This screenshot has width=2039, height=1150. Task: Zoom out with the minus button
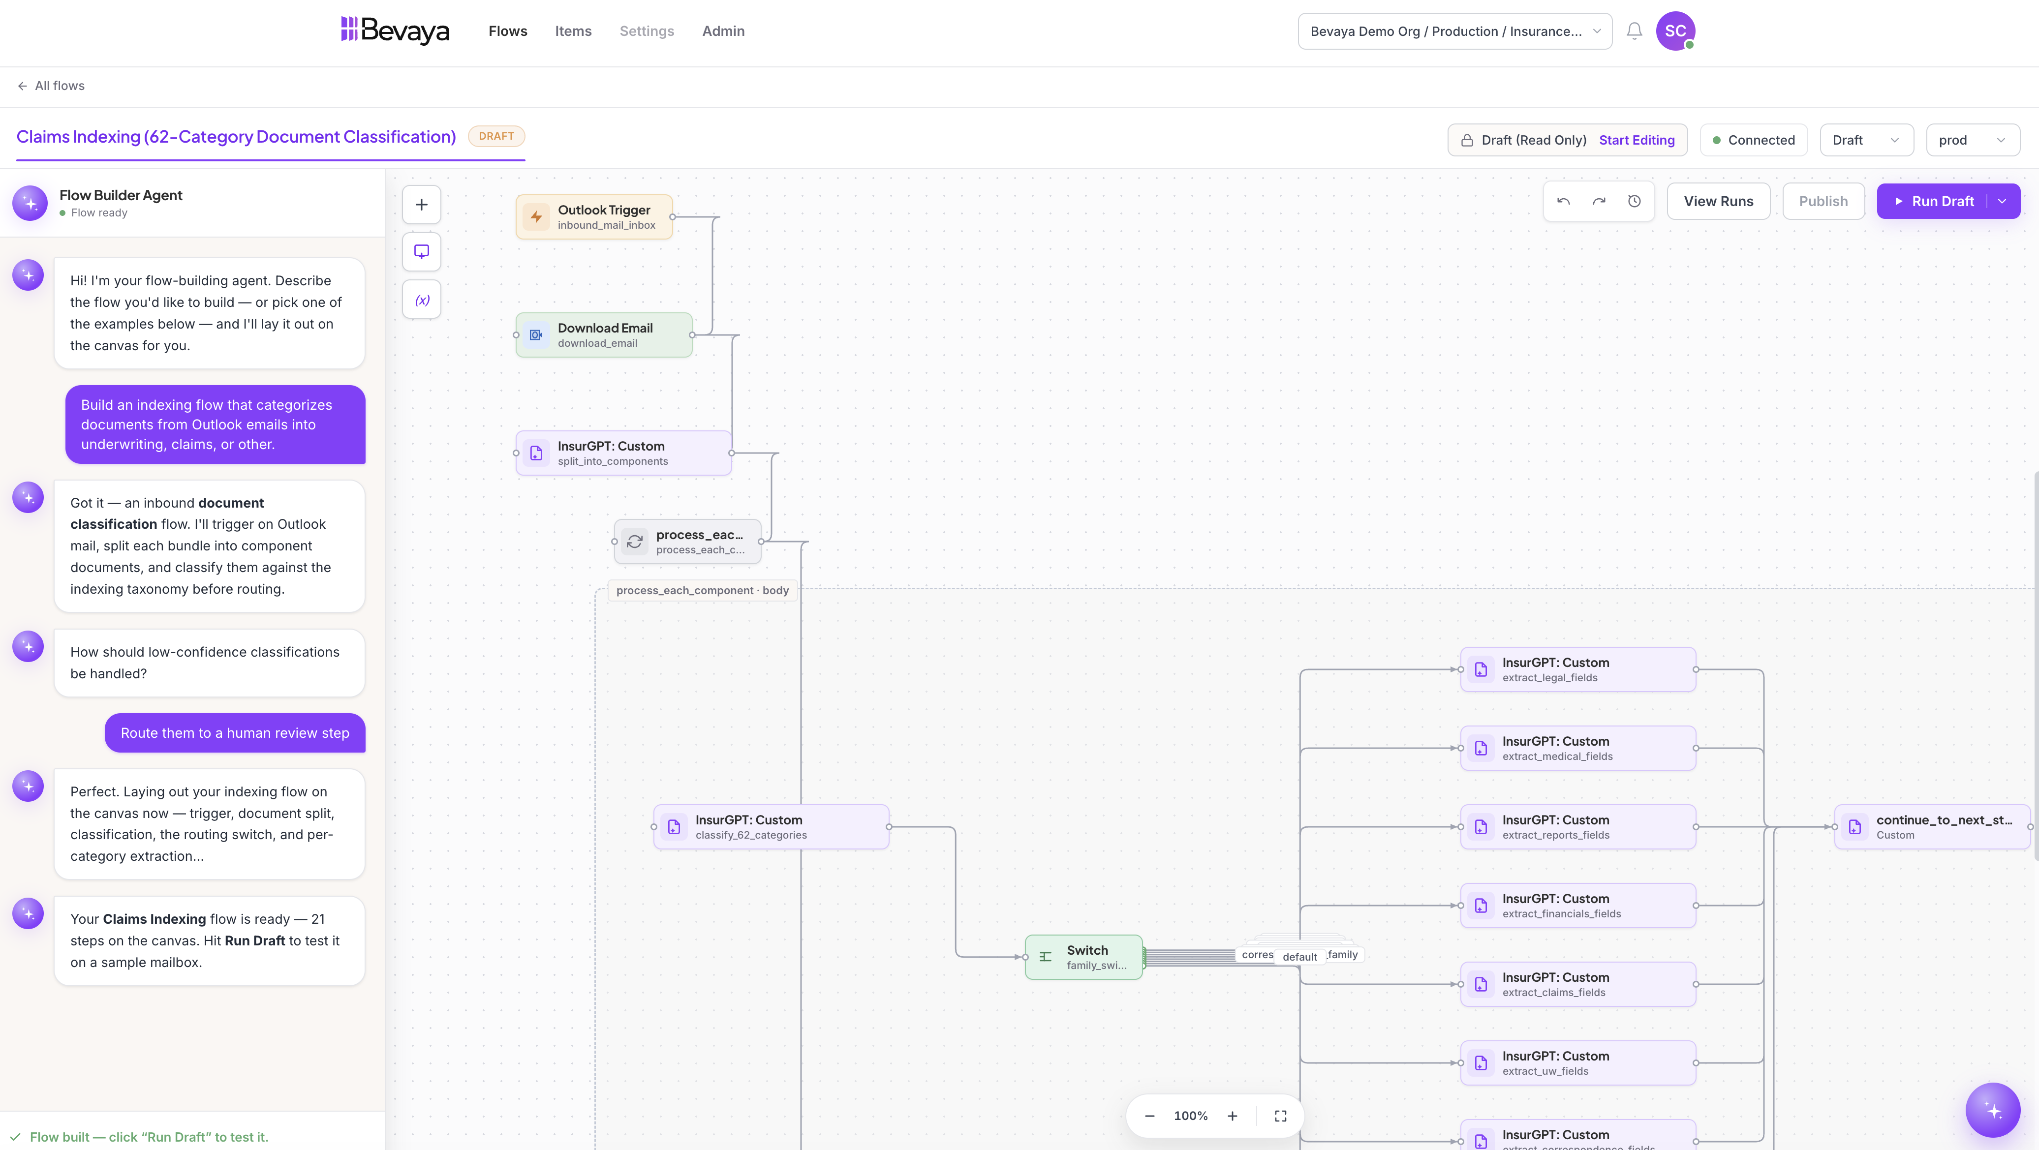click(x=1149, y=1115)
